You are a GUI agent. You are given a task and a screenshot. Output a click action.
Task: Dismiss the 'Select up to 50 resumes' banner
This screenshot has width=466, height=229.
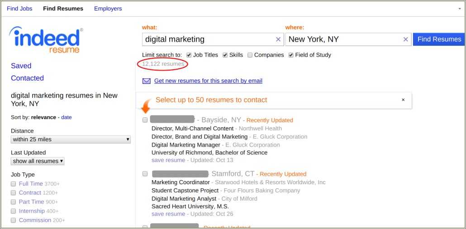tap(403, 100)
